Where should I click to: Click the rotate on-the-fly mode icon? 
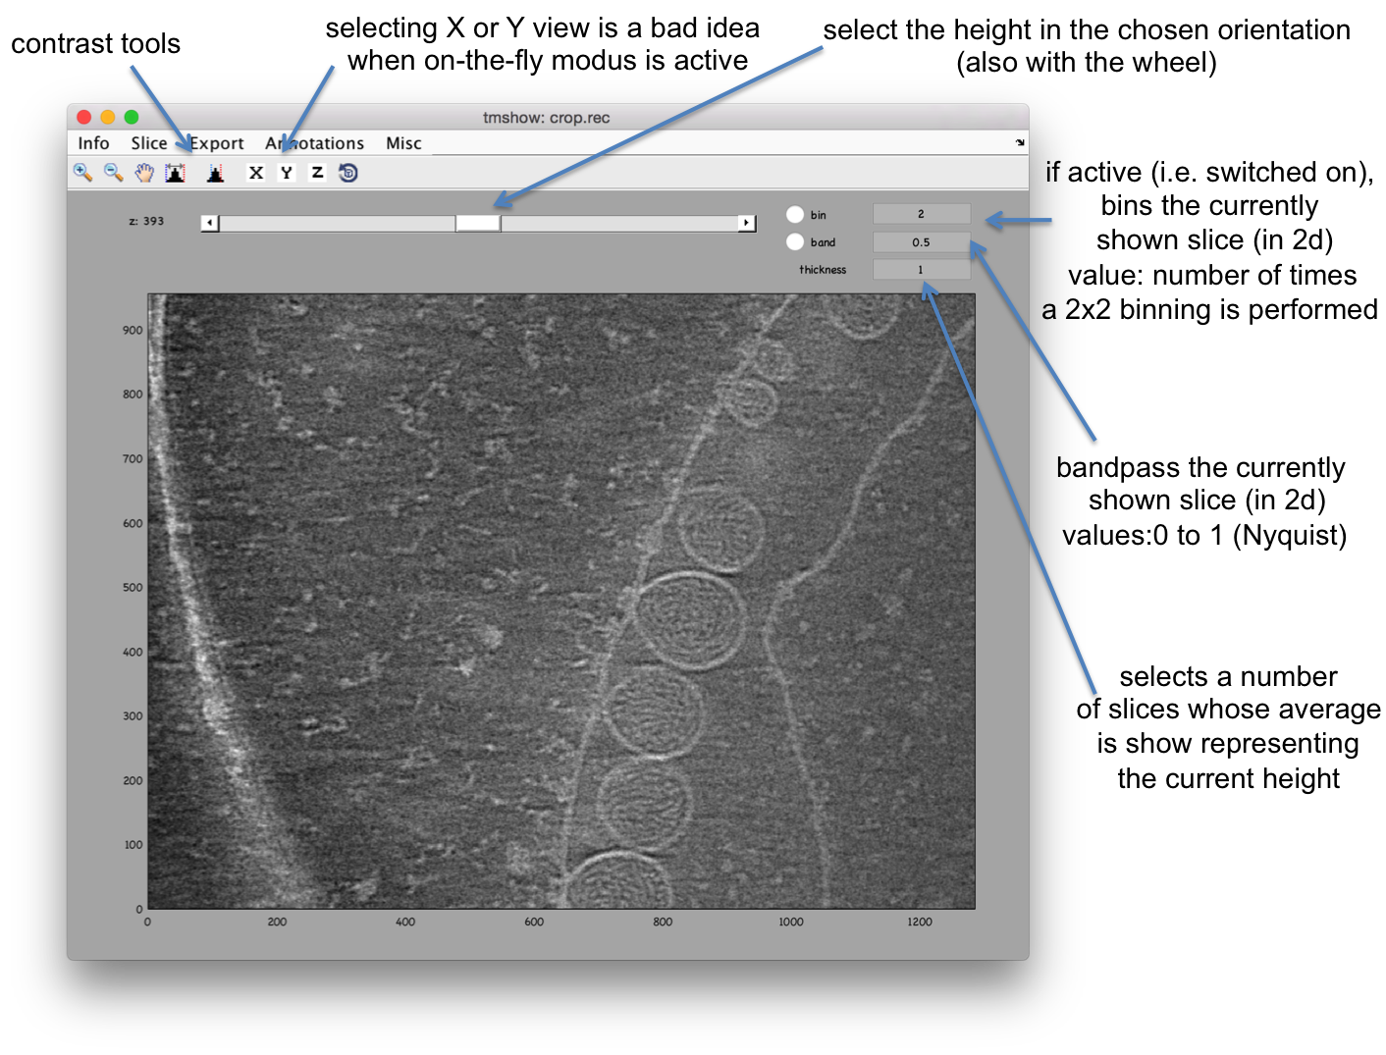tap(347, 173)
